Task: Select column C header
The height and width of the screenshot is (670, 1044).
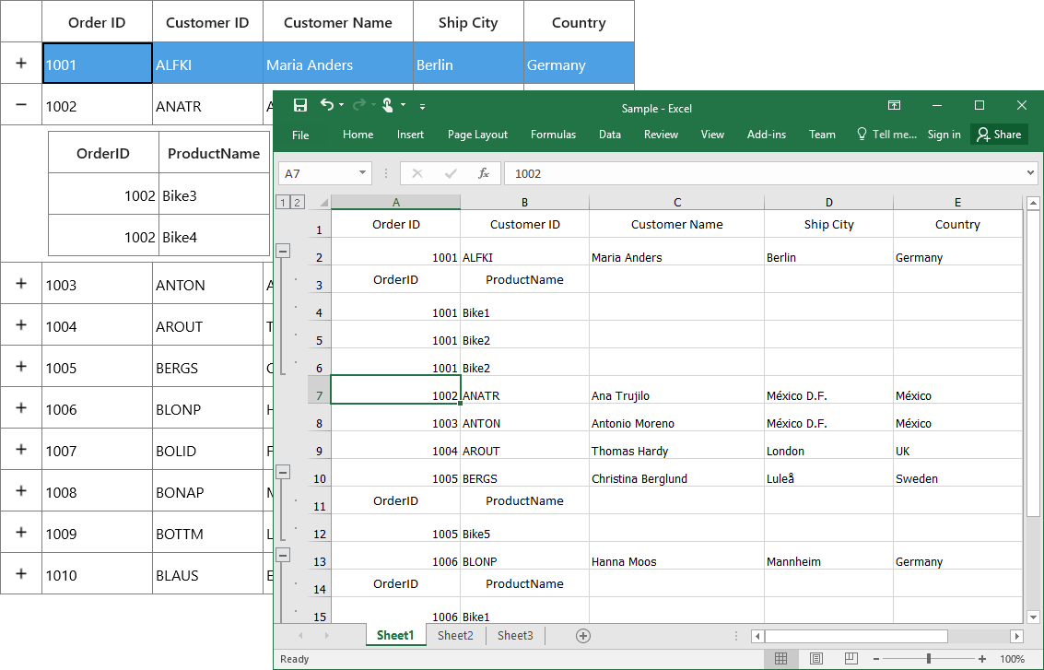Action: click(677, 203)
